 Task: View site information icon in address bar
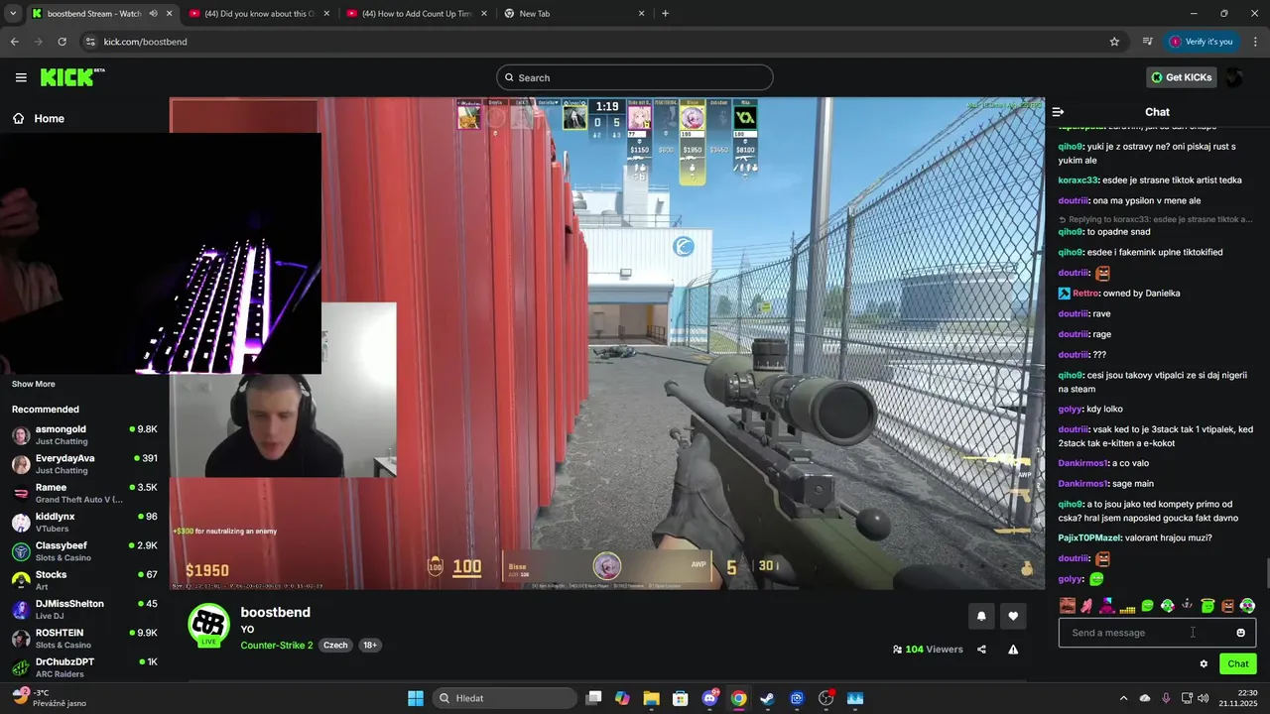(90, 42)
